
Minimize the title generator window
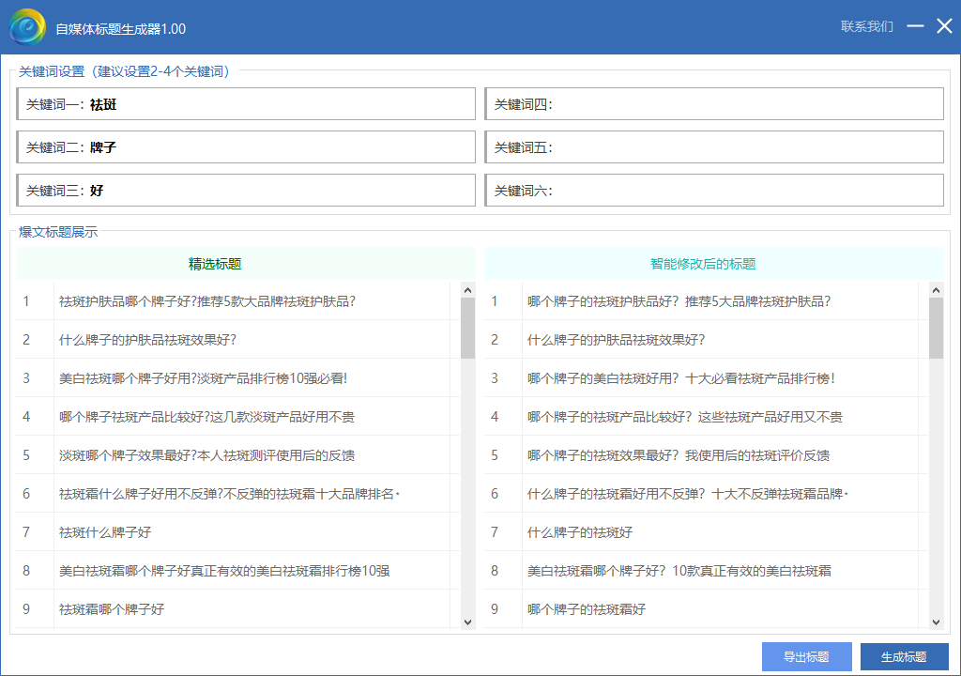[x=915, y=27]
